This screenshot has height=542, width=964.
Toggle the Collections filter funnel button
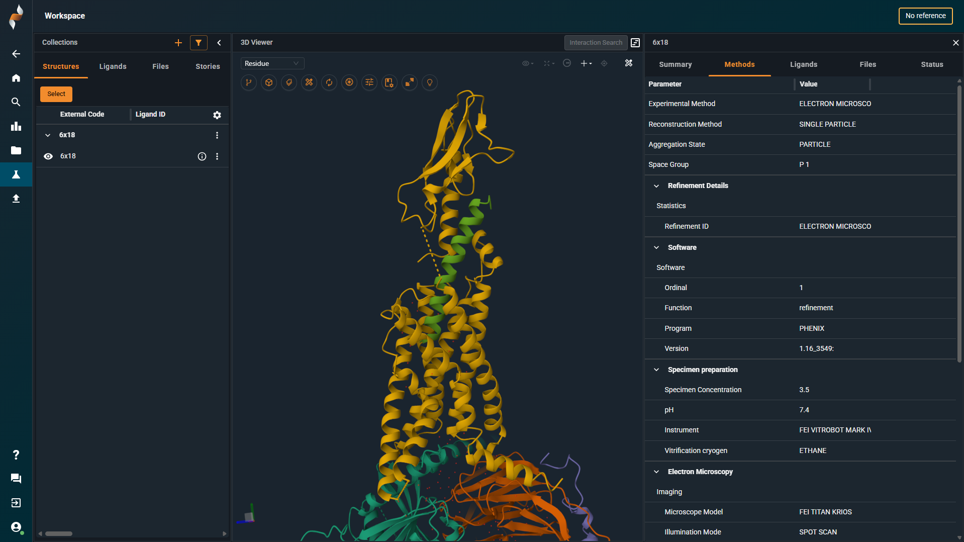199,43
